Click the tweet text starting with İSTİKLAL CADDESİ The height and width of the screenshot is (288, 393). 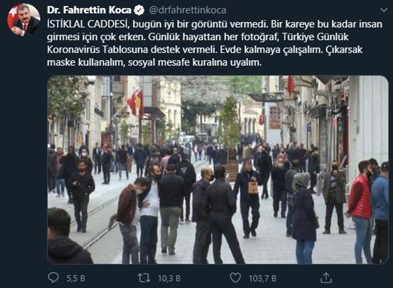(214, 43)
